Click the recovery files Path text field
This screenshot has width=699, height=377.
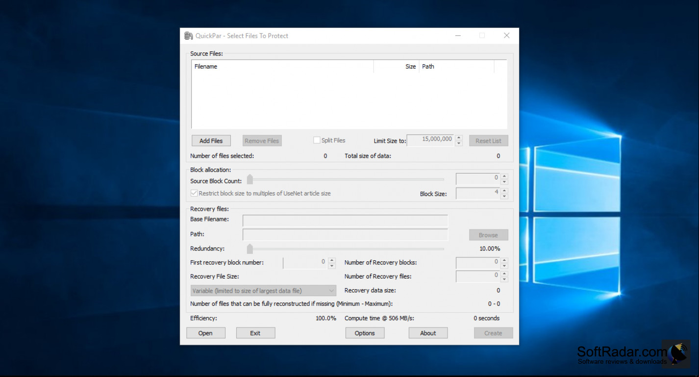[x=345, y=234]
